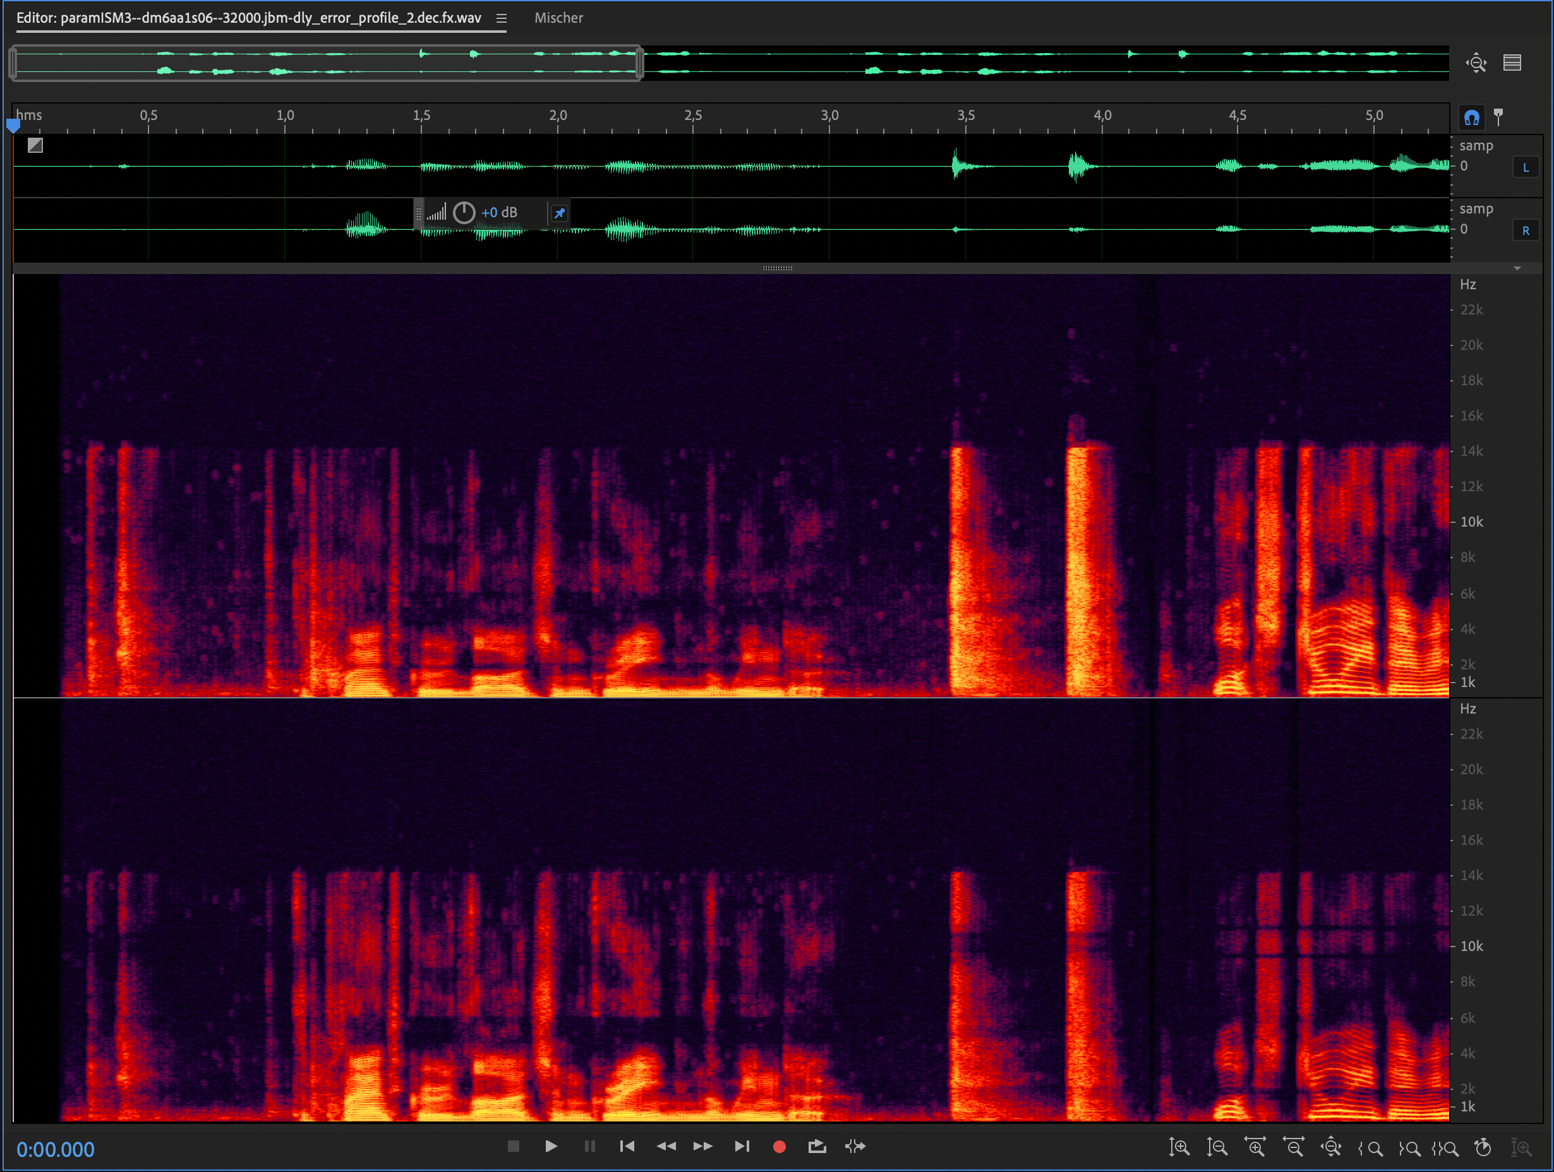Select the Editor tab with wav filename
Viewport: 1554px width, 1172px height.
[x=249, y=18]
